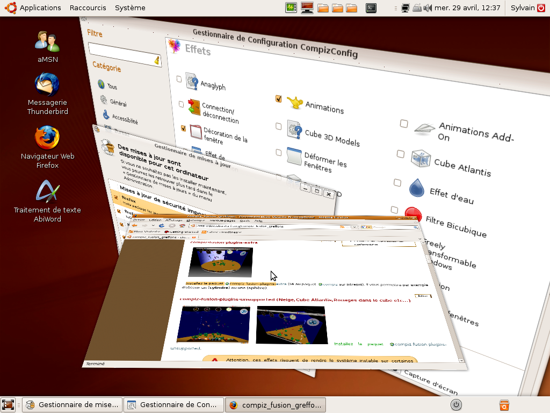
Task: Enable the Filtre Bicubique checkbox
Action: click(x=394, y=210)
